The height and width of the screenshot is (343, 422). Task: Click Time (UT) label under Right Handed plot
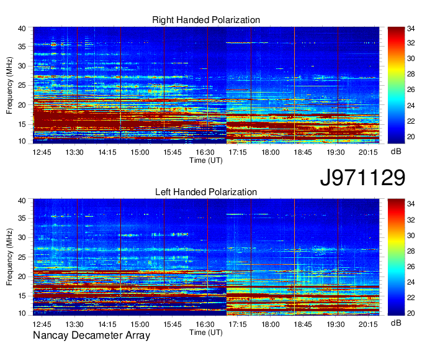(206, 160)
